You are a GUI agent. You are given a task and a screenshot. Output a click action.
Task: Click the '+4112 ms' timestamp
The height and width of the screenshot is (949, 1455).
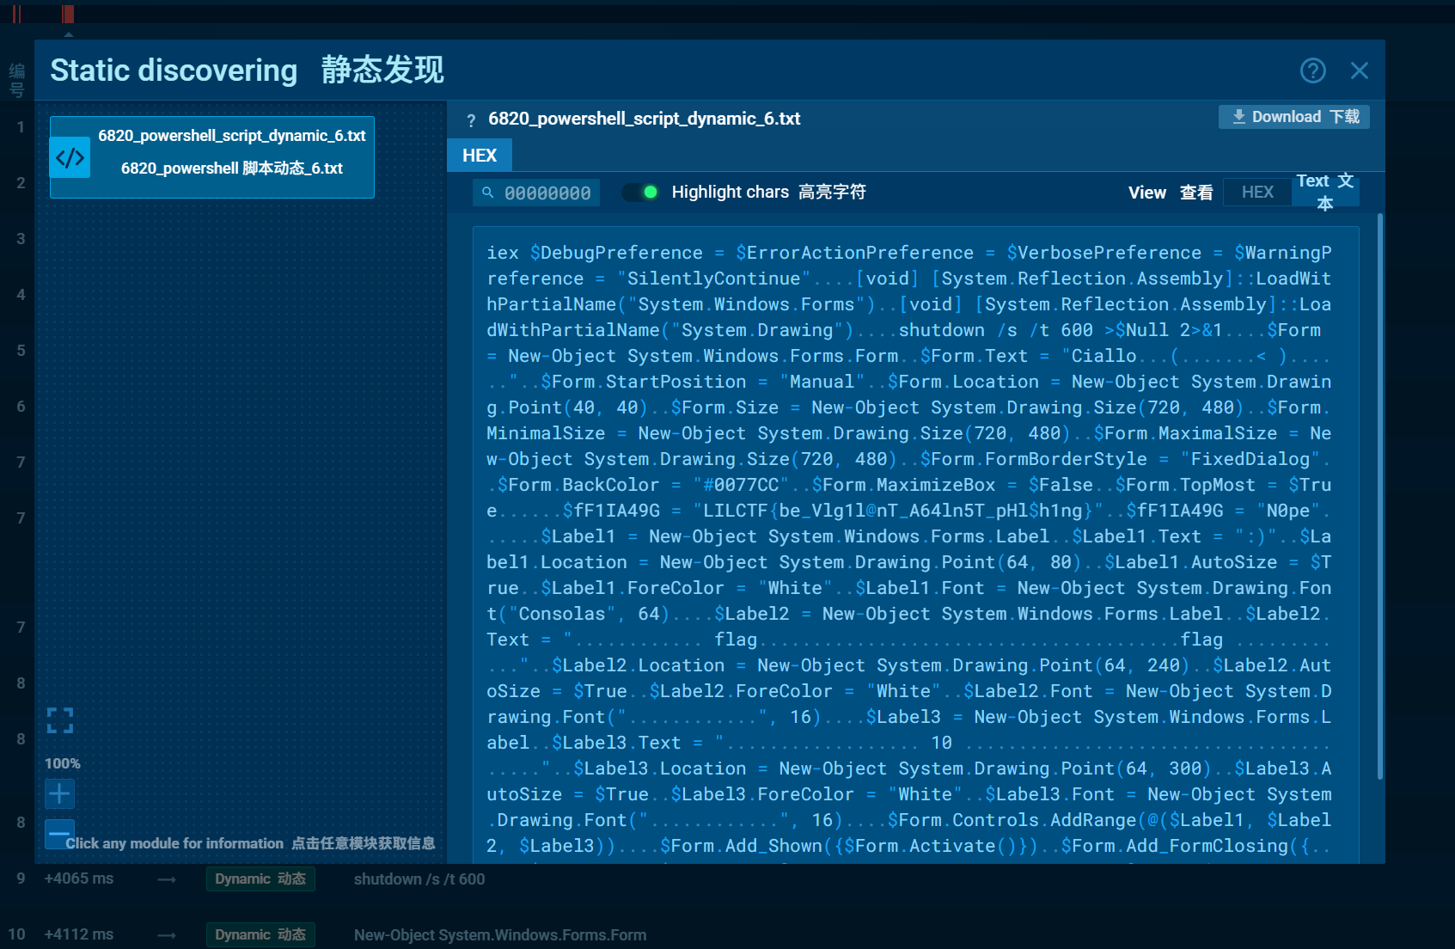(79, 934)
